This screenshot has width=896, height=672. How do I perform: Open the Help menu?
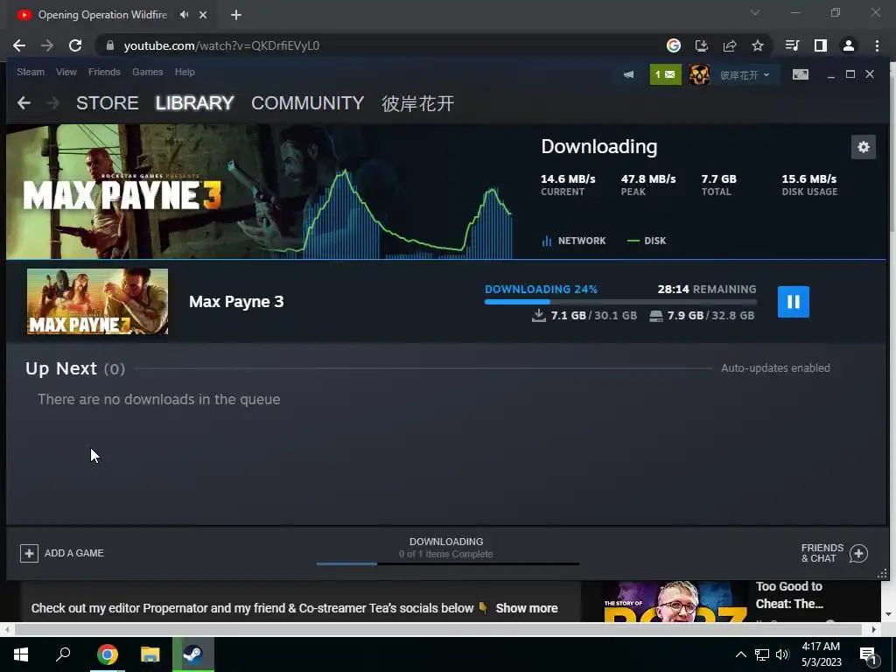pyautogui.click(x=185, y=72)
